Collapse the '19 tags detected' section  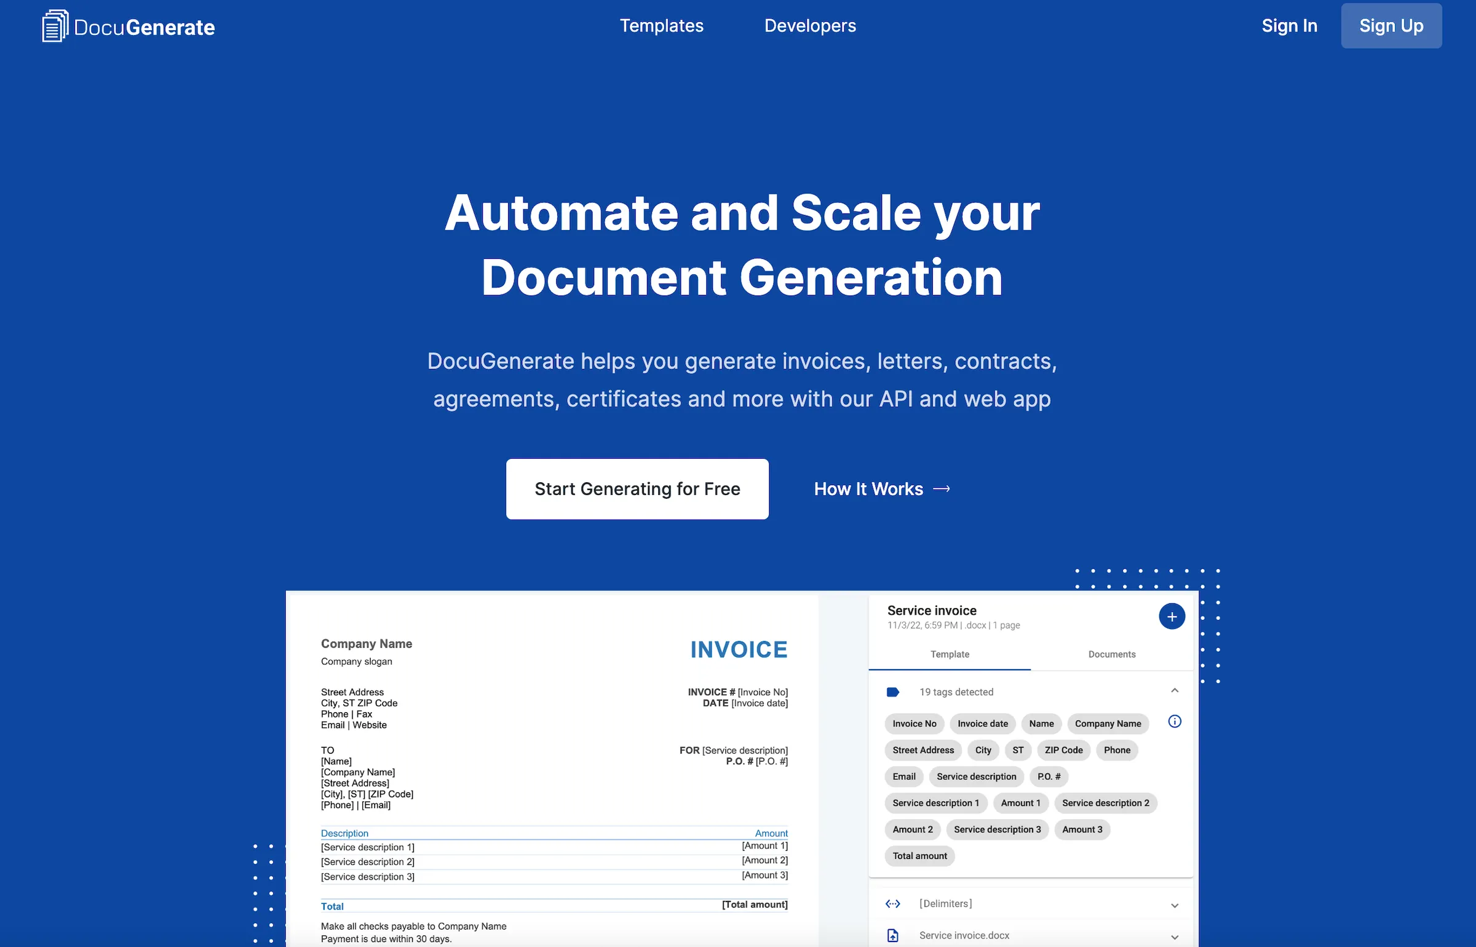pyautogui.click(x=1175, y=690)
